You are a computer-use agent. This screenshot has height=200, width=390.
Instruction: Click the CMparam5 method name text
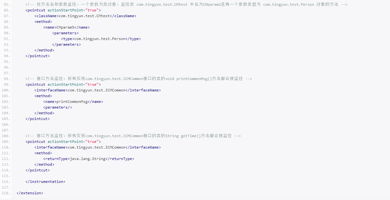click(x=65, y=27)
